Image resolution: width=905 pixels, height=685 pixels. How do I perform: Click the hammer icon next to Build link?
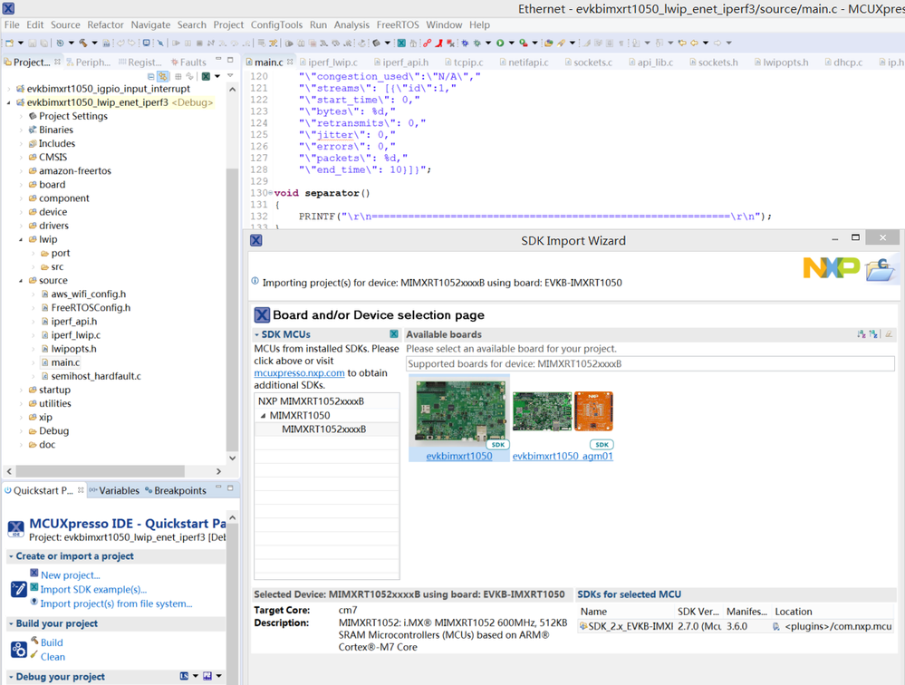[34, 642]
